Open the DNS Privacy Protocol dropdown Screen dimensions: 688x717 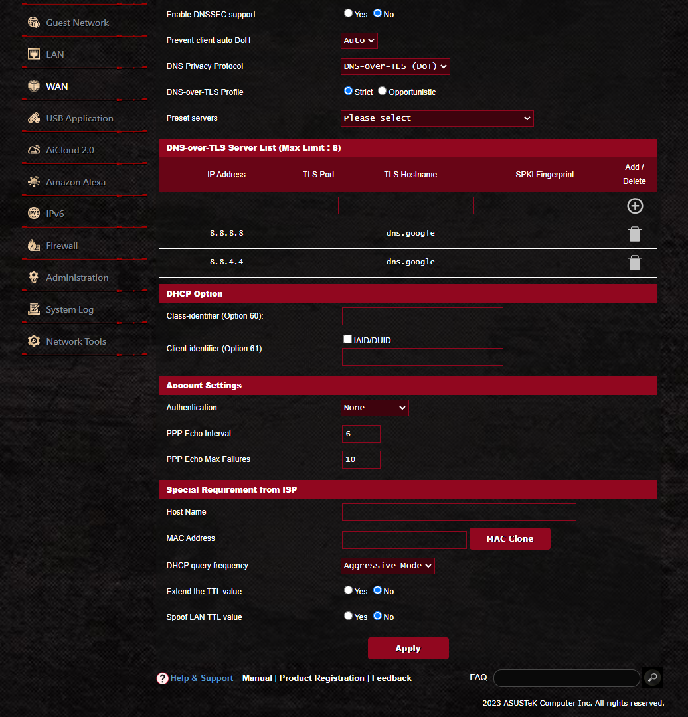pos(395,66)
